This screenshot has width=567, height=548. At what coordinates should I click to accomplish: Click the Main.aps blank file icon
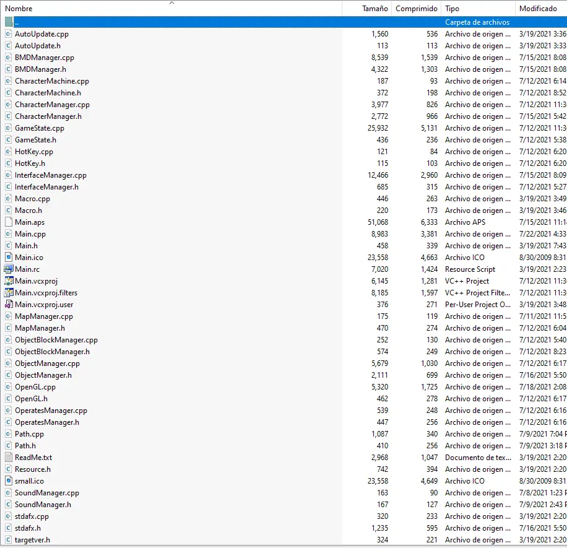(x=9, y=222)
